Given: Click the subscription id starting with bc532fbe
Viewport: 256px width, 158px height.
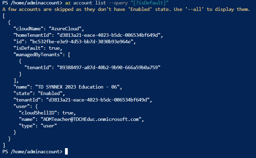Looking at the screenshot, I should pyautogui.click(x=81, y=42).
